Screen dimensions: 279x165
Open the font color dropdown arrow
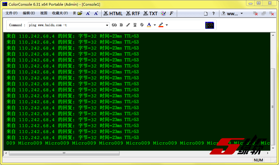[155, 25]
